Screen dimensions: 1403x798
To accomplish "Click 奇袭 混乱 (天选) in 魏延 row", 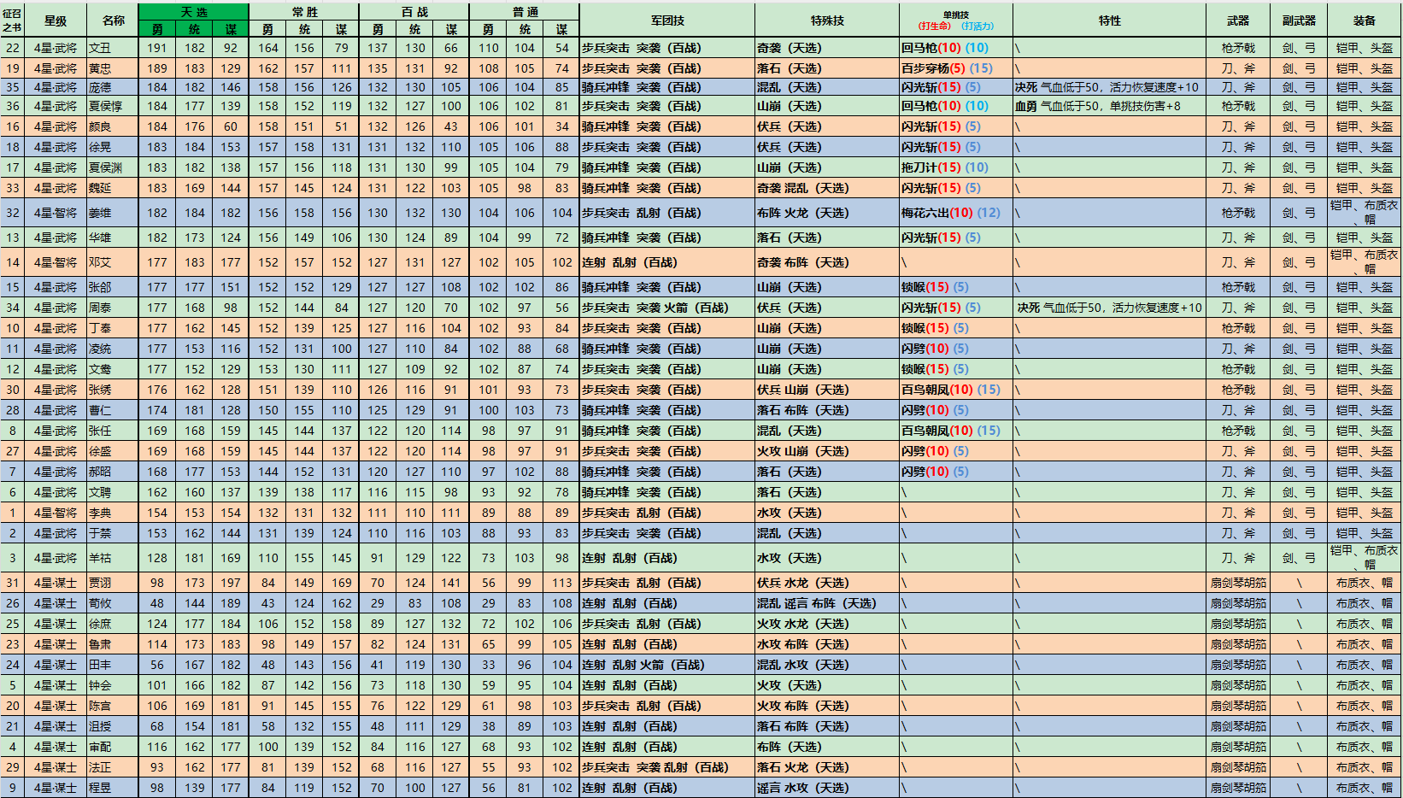I will tap(827, 188).
